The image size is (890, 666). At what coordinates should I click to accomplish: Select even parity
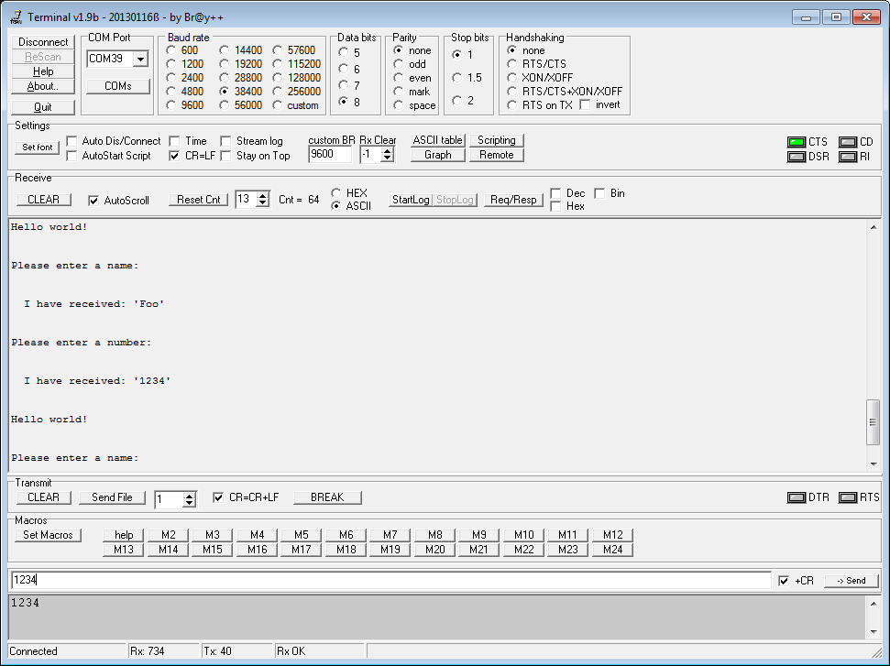(398, 78)
